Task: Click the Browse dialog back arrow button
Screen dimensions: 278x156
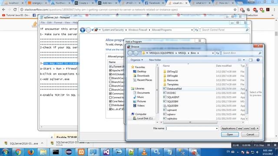Action: pos(130,53)
